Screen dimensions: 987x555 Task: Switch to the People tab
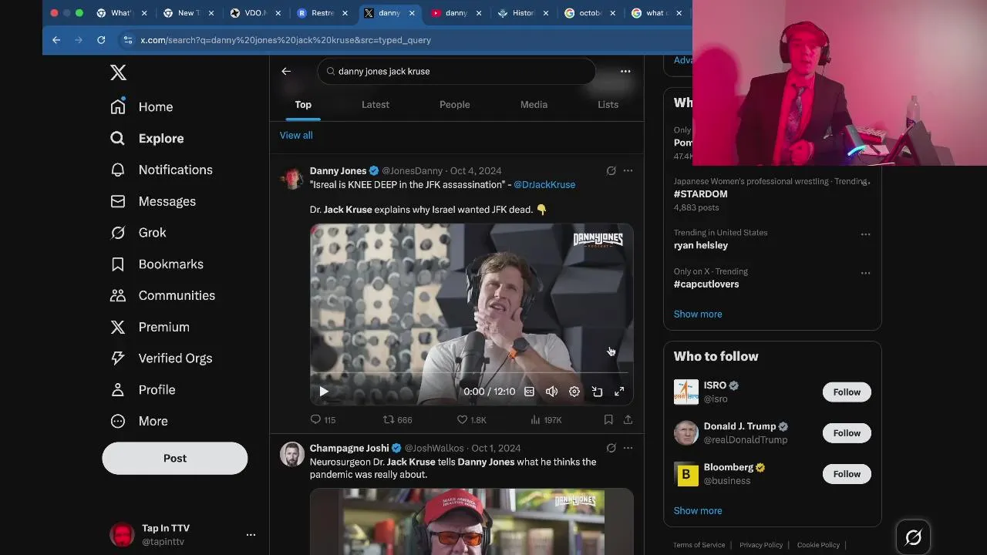454,104
